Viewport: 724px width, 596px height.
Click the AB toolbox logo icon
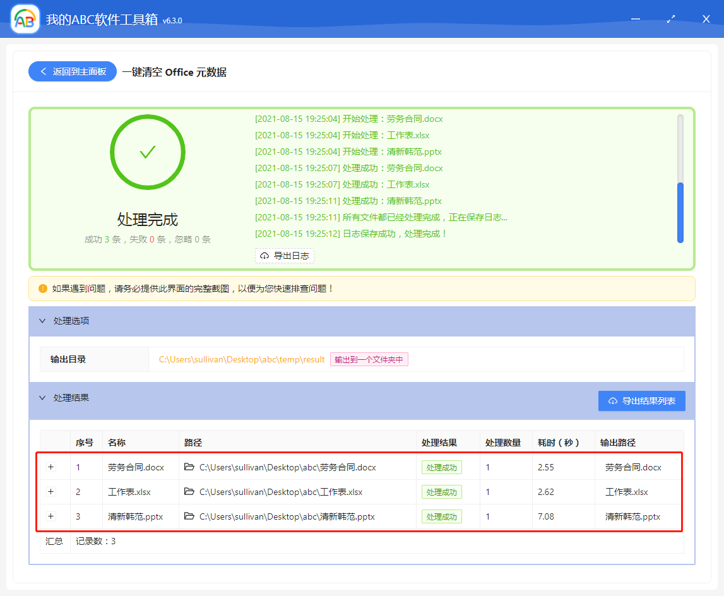(x=25, y=18)
